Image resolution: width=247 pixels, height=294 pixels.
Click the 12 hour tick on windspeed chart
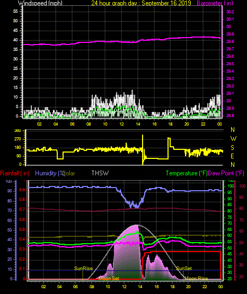point(121,124)
